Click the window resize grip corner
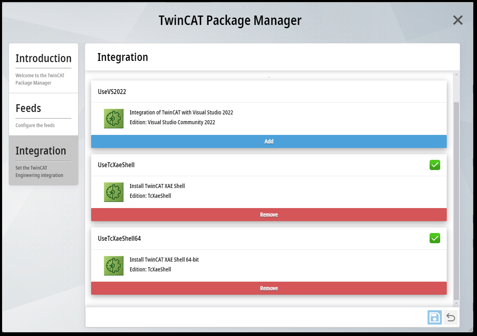Screen dimensions: 477x336 tap(470, 329)
